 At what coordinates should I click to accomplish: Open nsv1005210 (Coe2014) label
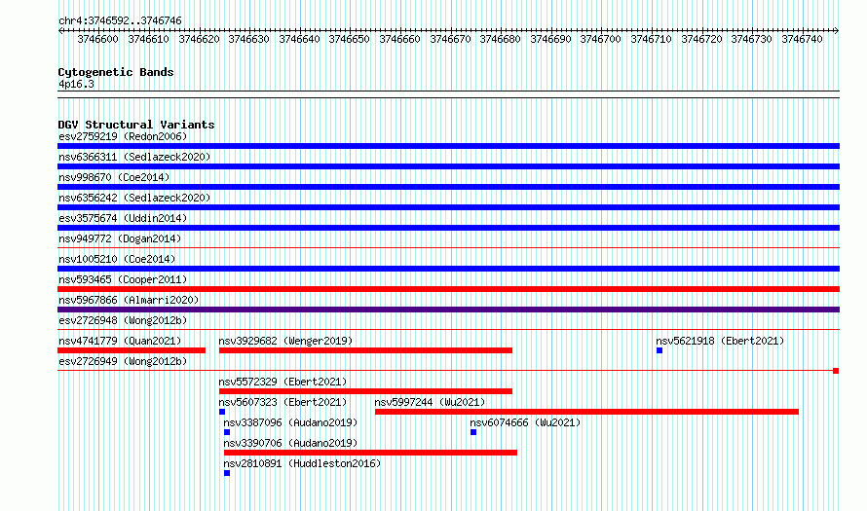tap(117, 259)
